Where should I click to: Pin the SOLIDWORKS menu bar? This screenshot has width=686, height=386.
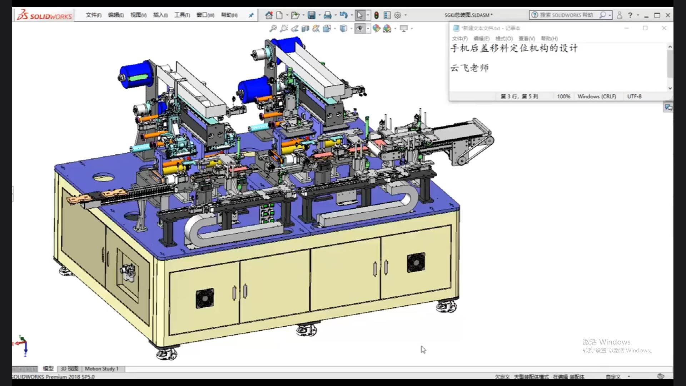tap(251, 15)
